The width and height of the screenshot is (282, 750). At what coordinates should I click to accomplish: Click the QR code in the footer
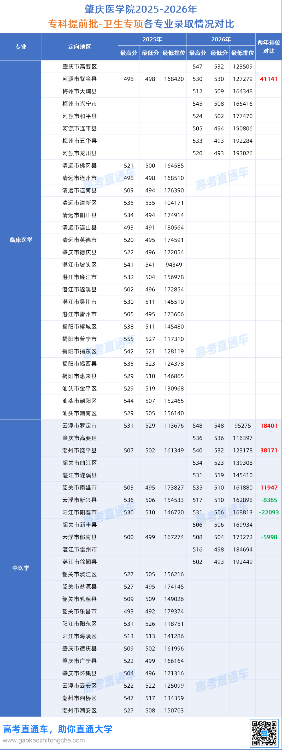[x=265, y=733]
